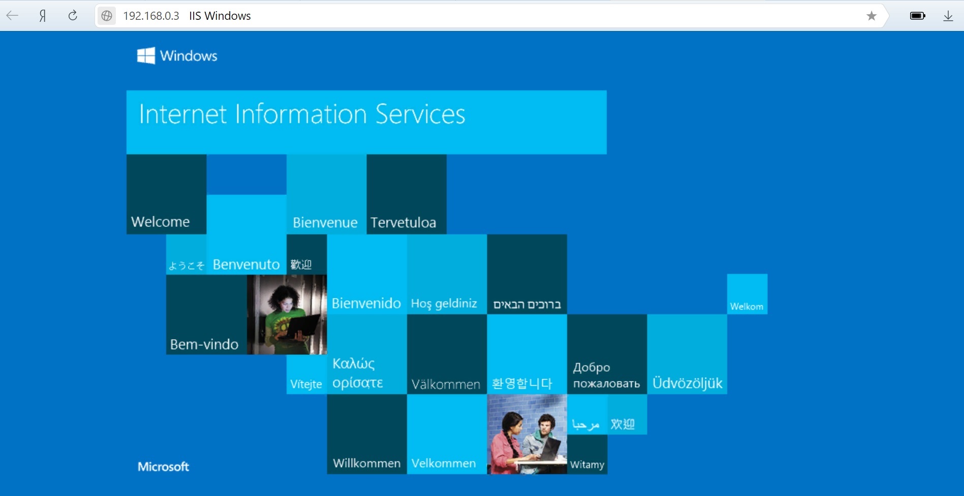The width and height of the screenshot is (964, 496).
Task: Select the Добро пожаловать tile
Action: (607, 354)
